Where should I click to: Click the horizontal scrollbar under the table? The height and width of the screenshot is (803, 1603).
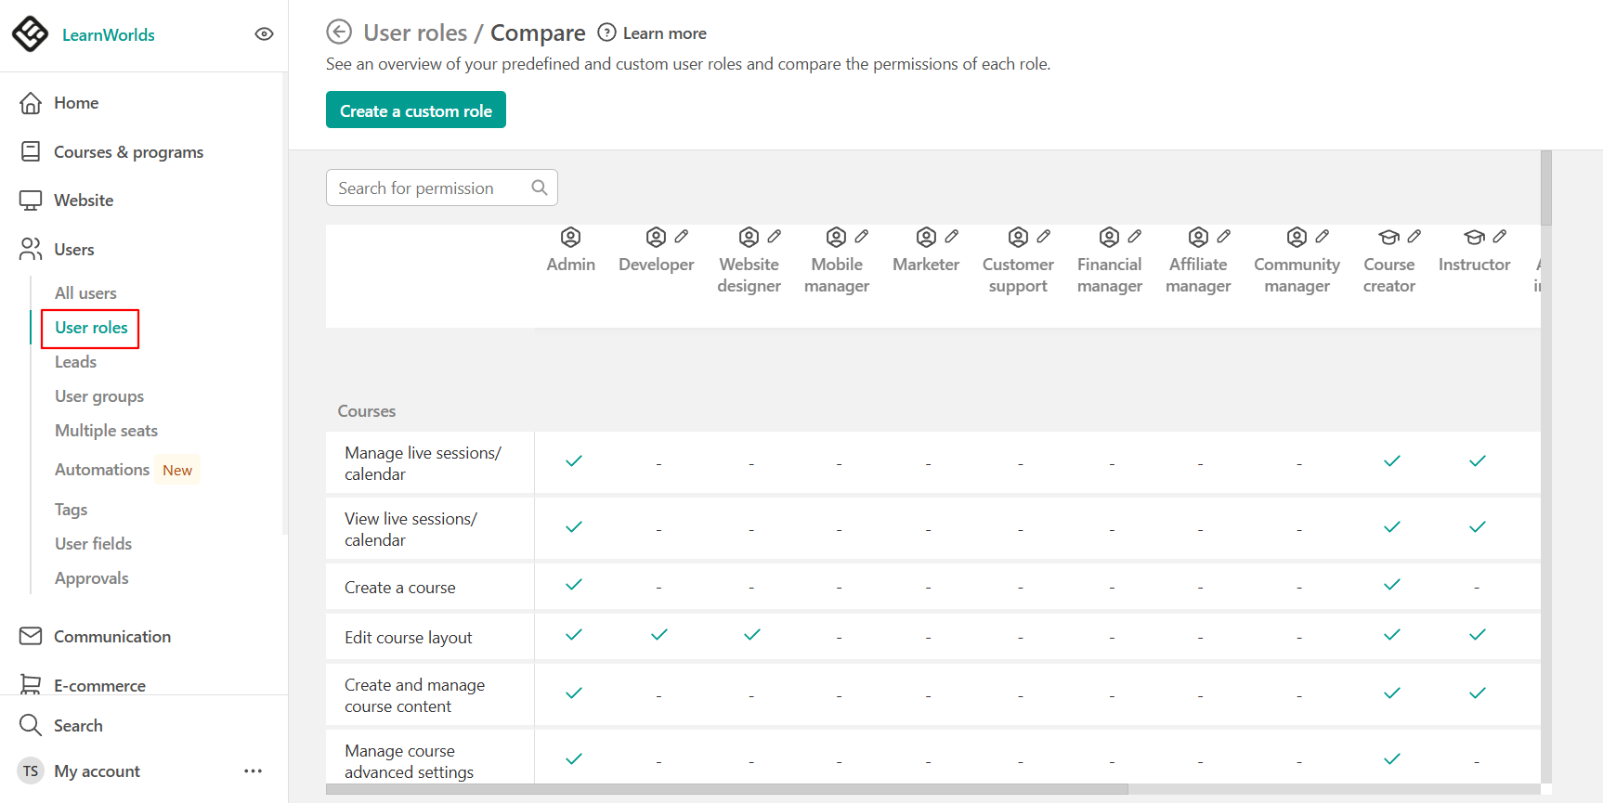coord(727,789)
